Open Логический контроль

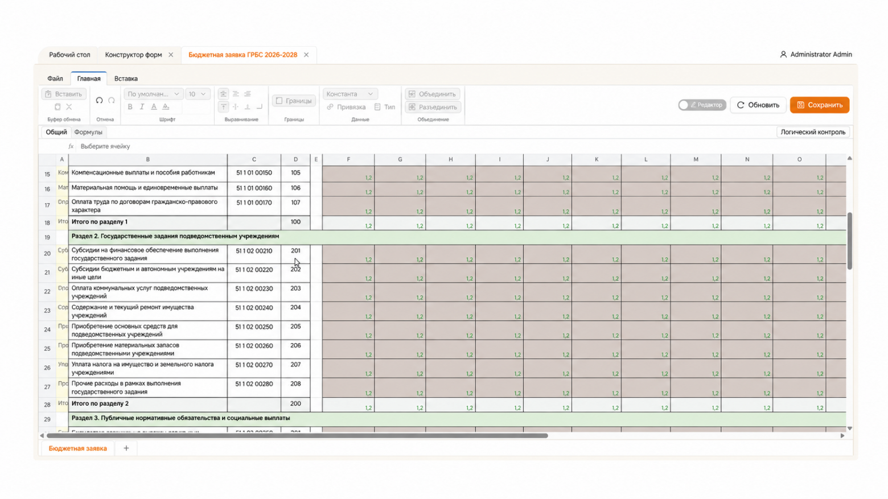coord(813,132)
